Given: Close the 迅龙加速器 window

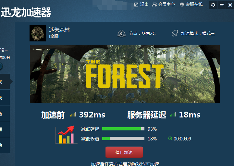Looking at the screenshot, I should (x=230, y=5).
